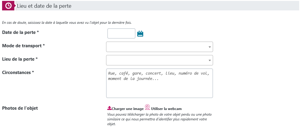Focus the Date de la perte input
This screenshot has height=129, width=301.
[121, 34]
